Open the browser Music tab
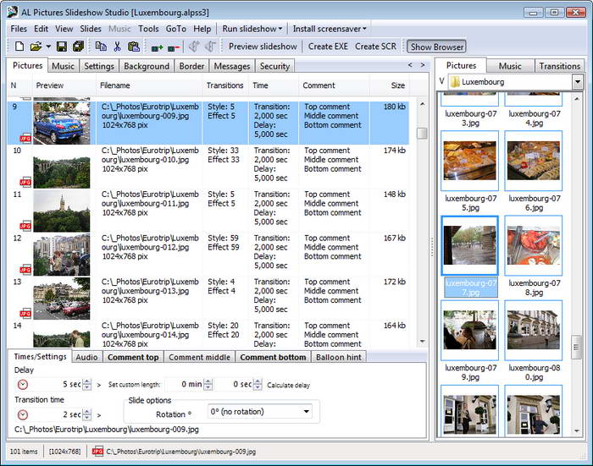593x466 pixels. click(510, 66)
